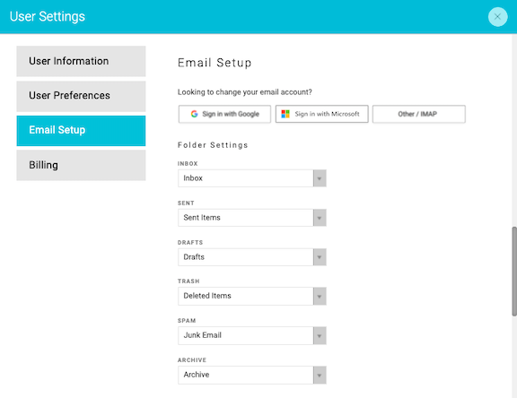
Task: Expand the Archive folder dropdown arrow
Action: (x=320, y=375)
